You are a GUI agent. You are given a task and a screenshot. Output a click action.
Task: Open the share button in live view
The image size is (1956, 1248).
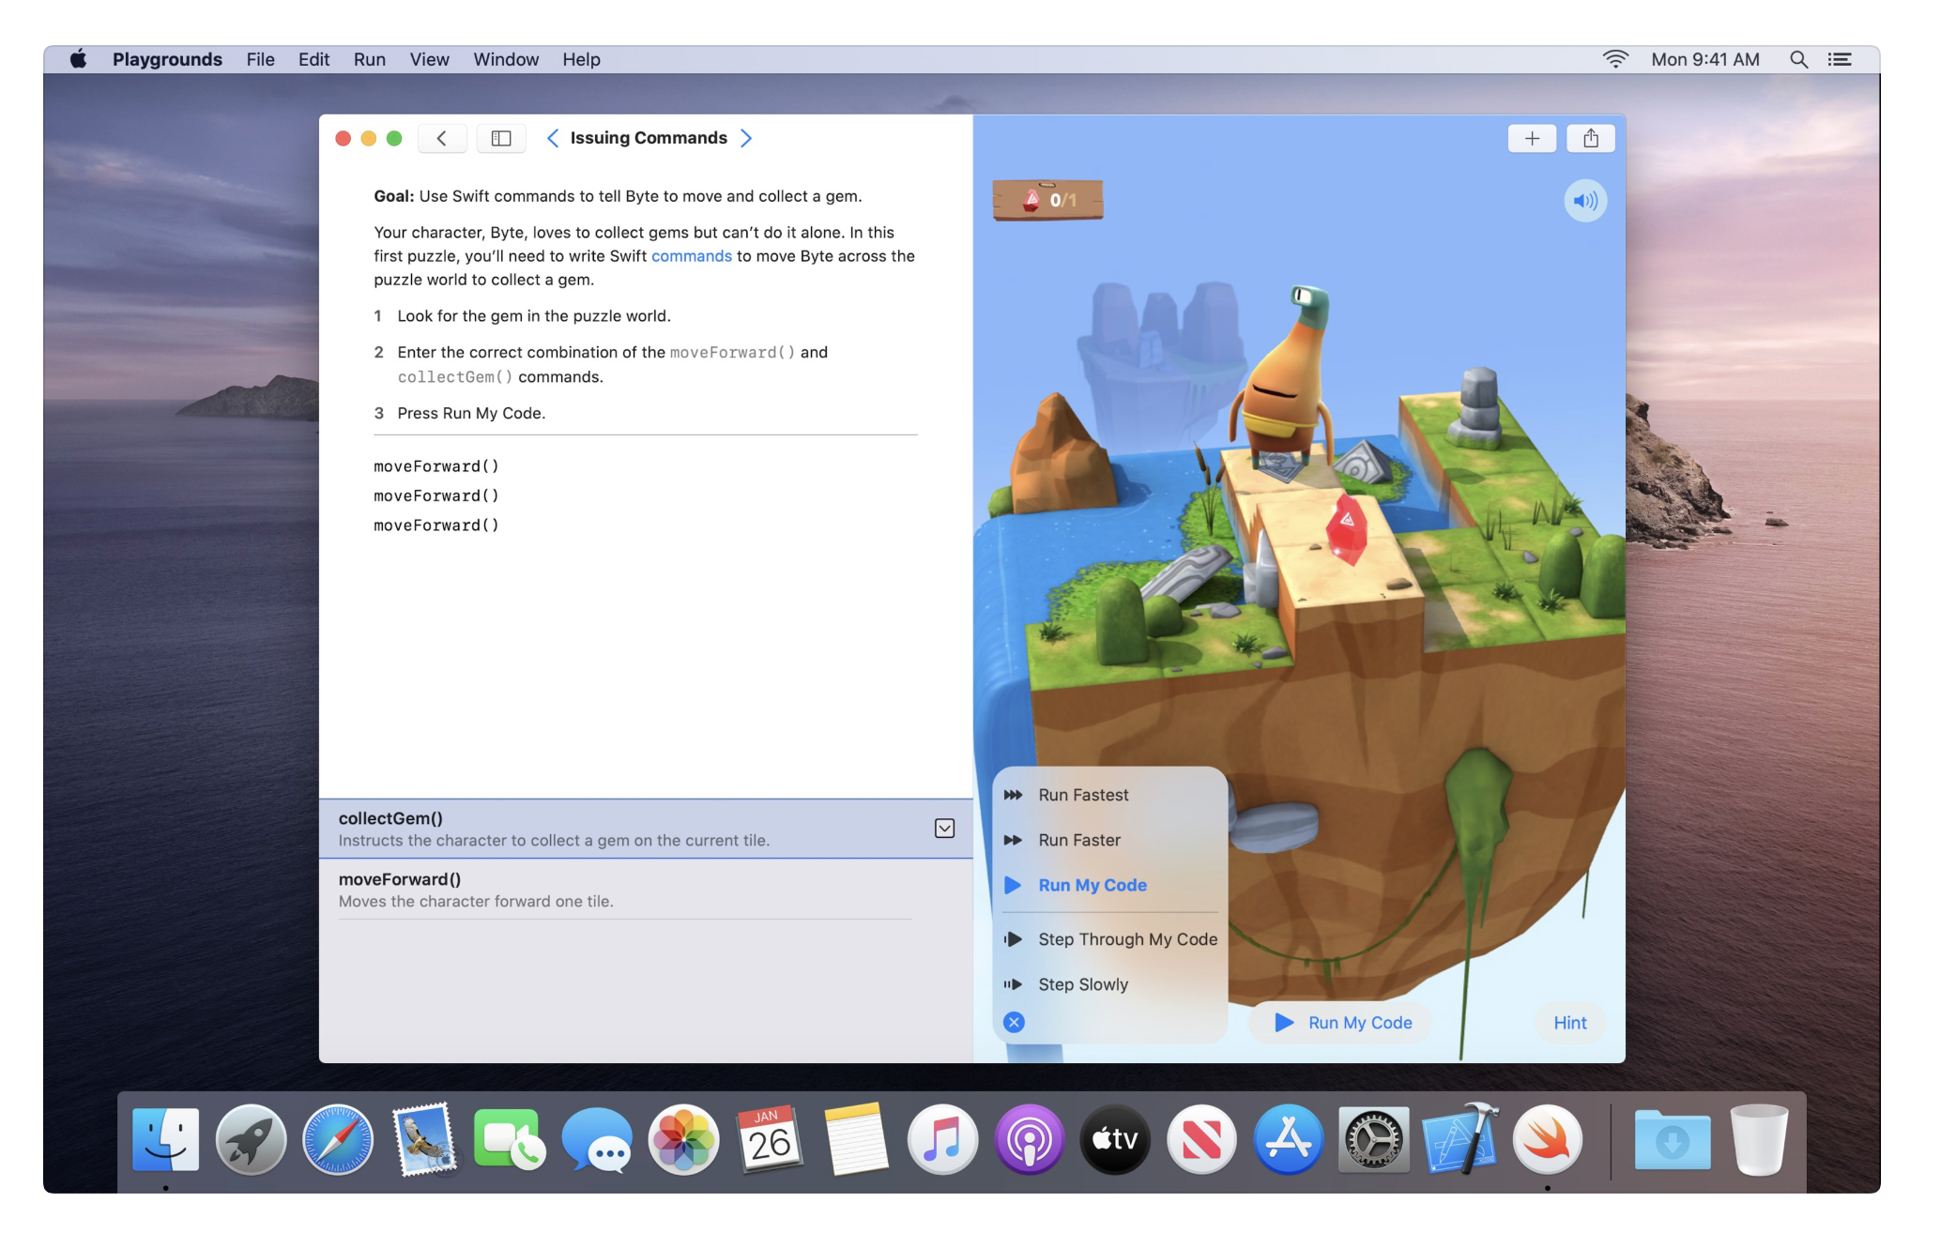point(1591,139)
